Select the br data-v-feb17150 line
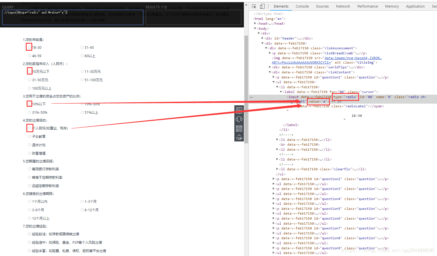Viewport: 437px width, 256px height. (299, 145)
